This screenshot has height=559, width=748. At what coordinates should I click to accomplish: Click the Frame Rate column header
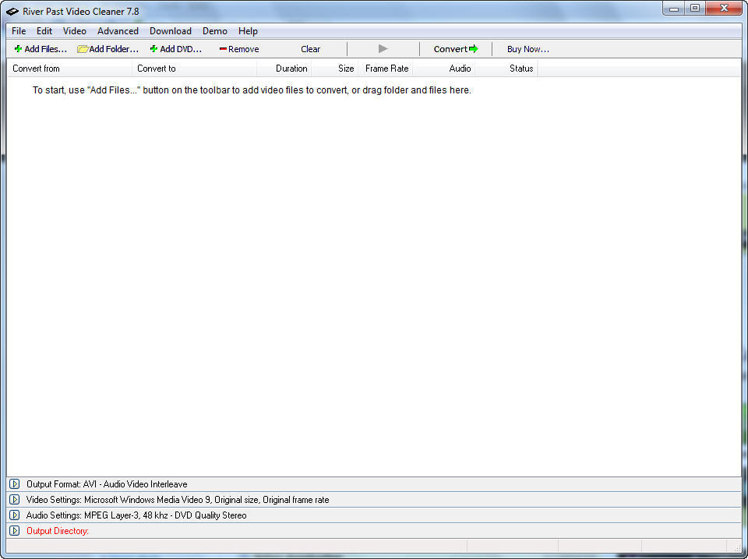click(x=386, y=69)
